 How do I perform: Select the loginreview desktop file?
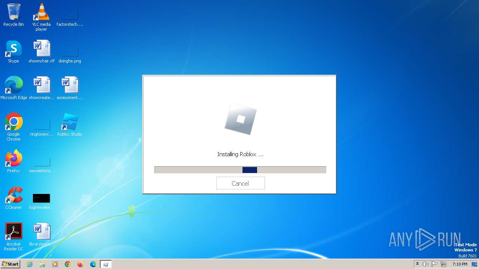click(x=42, y=201)
